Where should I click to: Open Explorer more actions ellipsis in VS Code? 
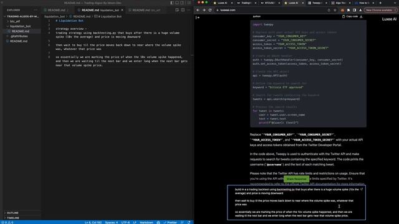(36, 10)
